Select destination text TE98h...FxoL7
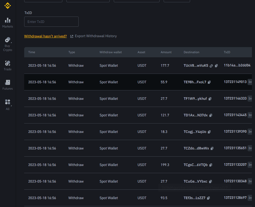This screenshot has height=207, width=255. pos(195,82)
